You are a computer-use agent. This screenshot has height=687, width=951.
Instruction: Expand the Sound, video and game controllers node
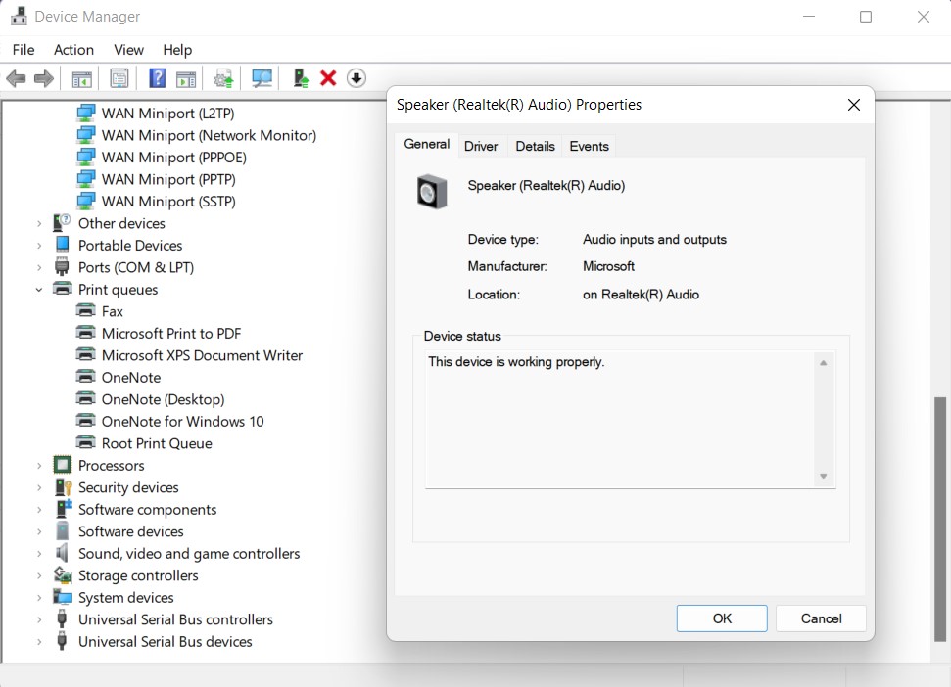39,553
